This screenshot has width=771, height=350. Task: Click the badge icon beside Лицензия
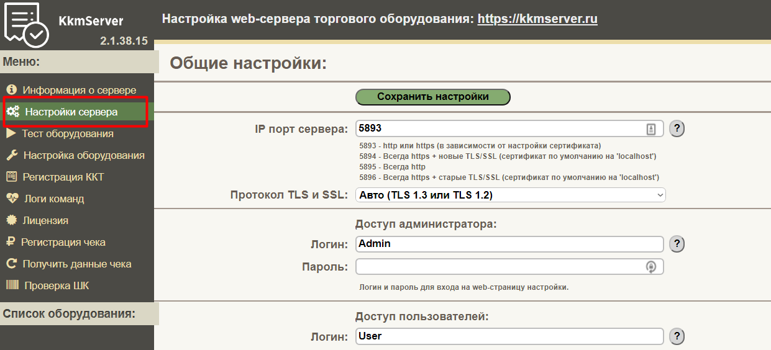(x=12, y=220)
